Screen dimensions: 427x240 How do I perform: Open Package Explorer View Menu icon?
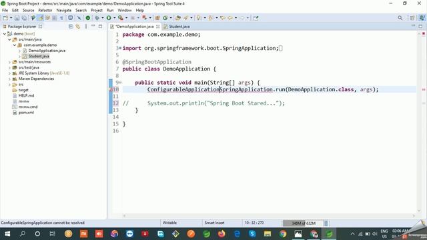tap(86, 27)
